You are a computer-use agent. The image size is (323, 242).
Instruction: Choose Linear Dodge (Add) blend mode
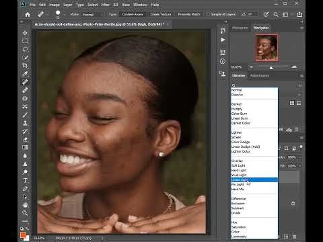(254, 147)
